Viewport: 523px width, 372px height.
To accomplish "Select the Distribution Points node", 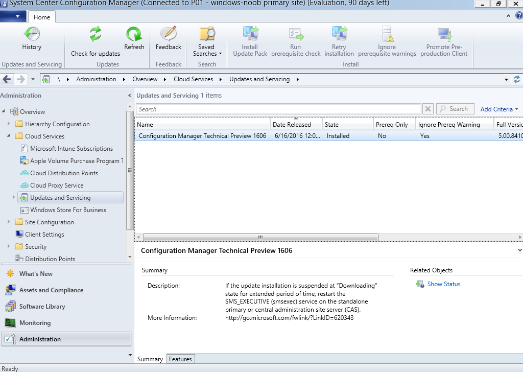I will pyautogui.click(x=45, y=259).
